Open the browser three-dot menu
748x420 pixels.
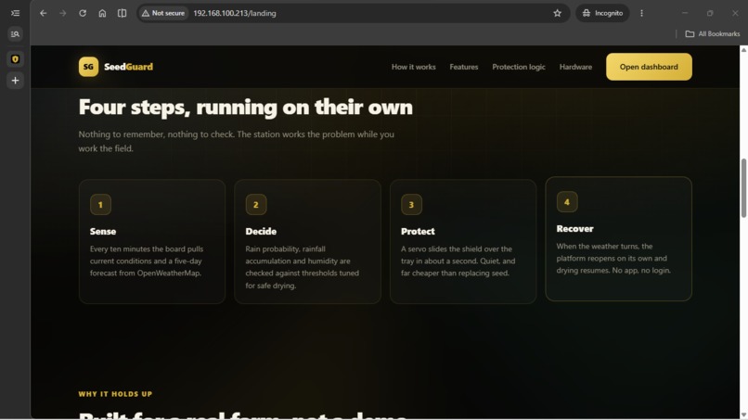click(641, 13)
